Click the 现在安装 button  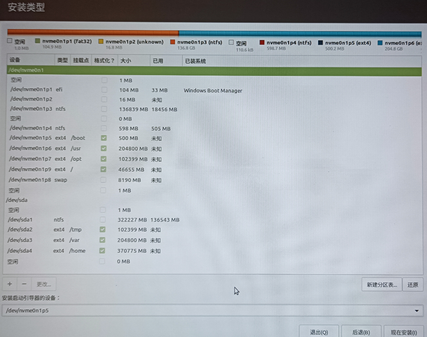pos(403,332)
